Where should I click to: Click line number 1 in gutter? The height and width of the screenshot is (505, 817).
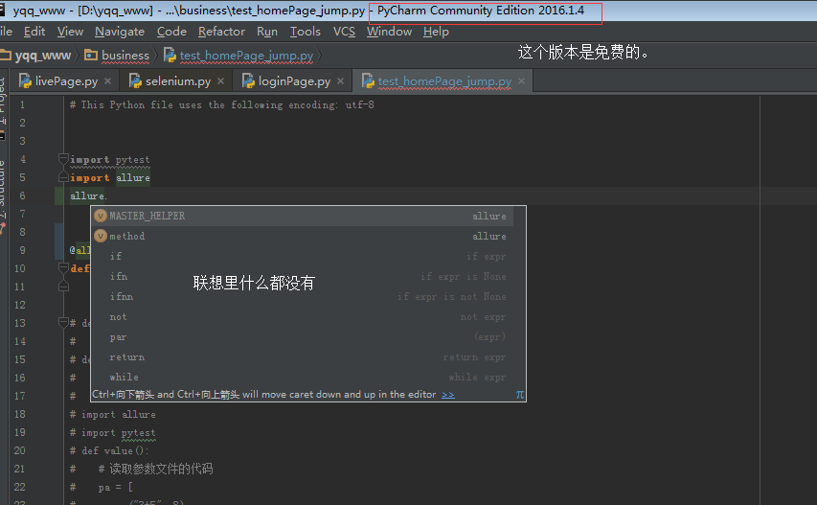(22, 104)
